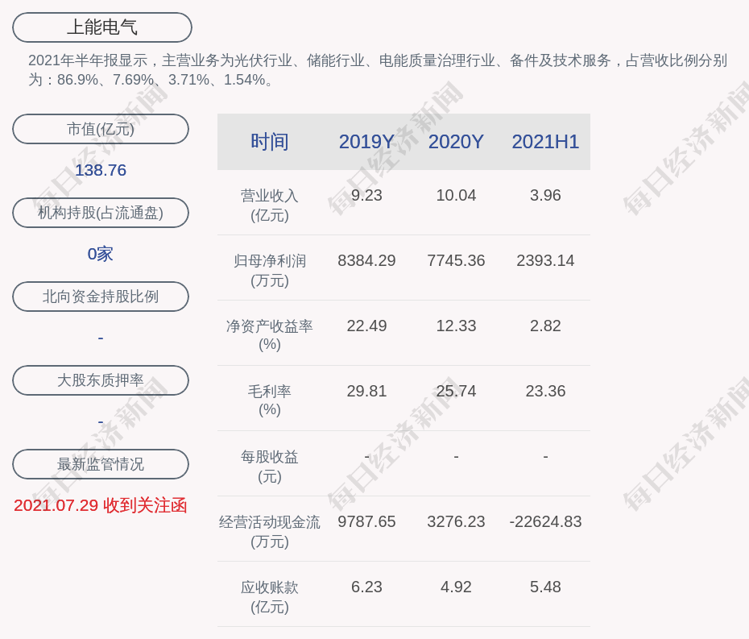Select the 2019Y column header
This screenshot has width=749, height=639.
(366, 142)
